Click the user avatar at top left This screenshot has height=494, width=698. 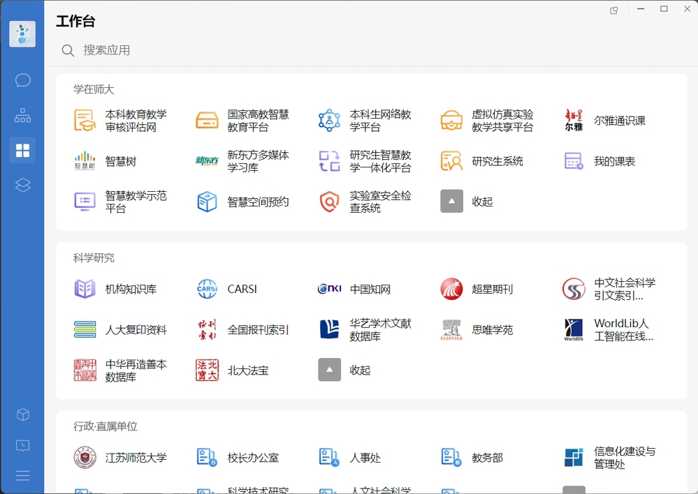(x=22, y=33)
